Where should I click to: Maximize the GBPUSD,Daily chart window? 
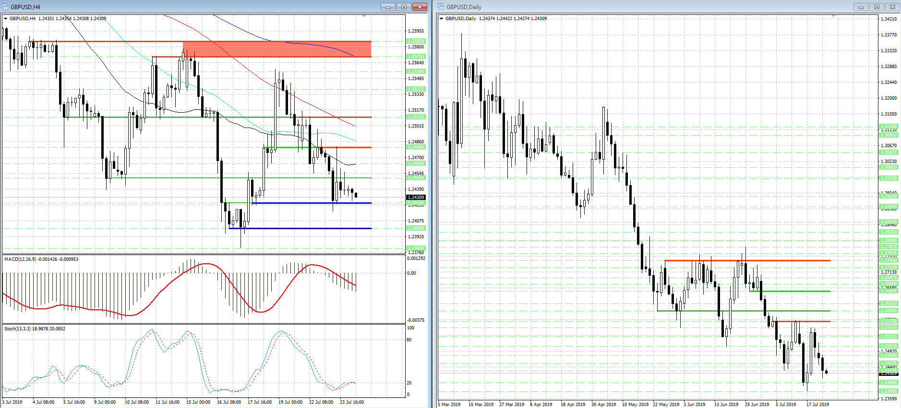coord(877,7)
